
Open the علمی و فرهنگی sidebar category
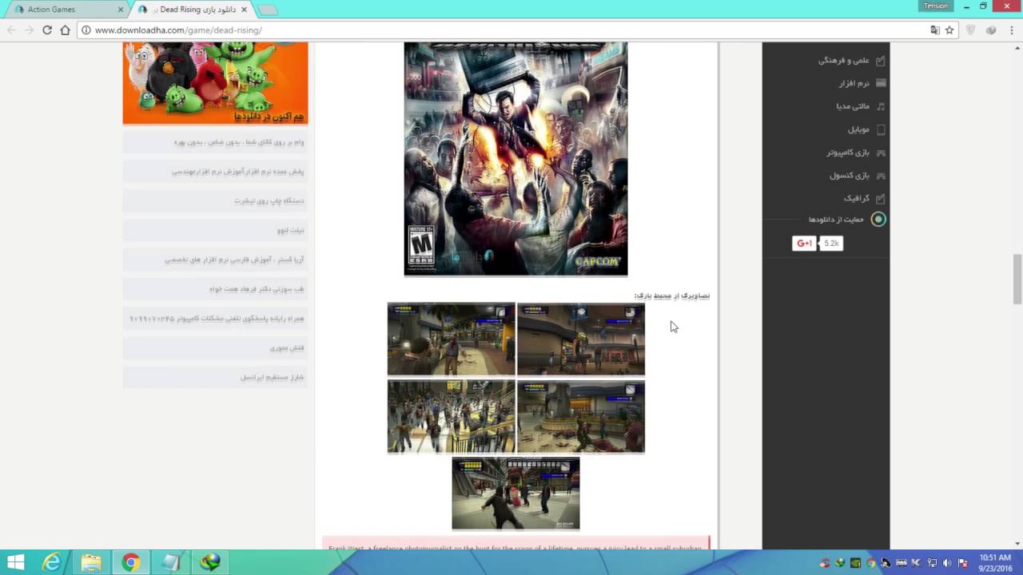coord(843,61)
